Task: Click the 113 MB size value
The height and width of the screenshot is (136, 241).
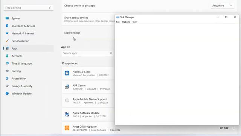Action: tap(224, 128)
